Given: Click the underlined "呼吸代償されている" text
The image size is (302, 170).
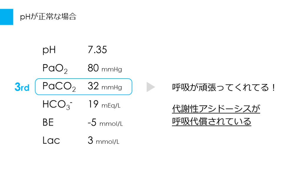Looking at the screenshot, I should (x=211, y=122).
